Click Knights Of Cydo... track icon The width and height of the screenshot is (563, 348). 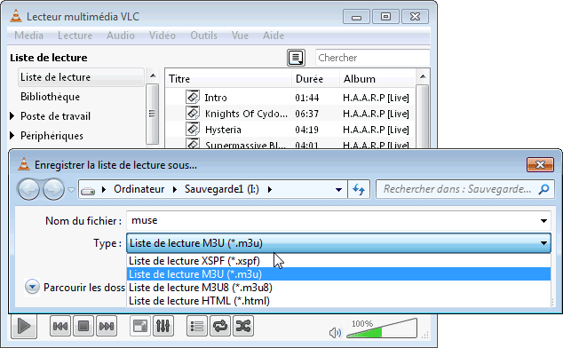[x=193, y=113]
